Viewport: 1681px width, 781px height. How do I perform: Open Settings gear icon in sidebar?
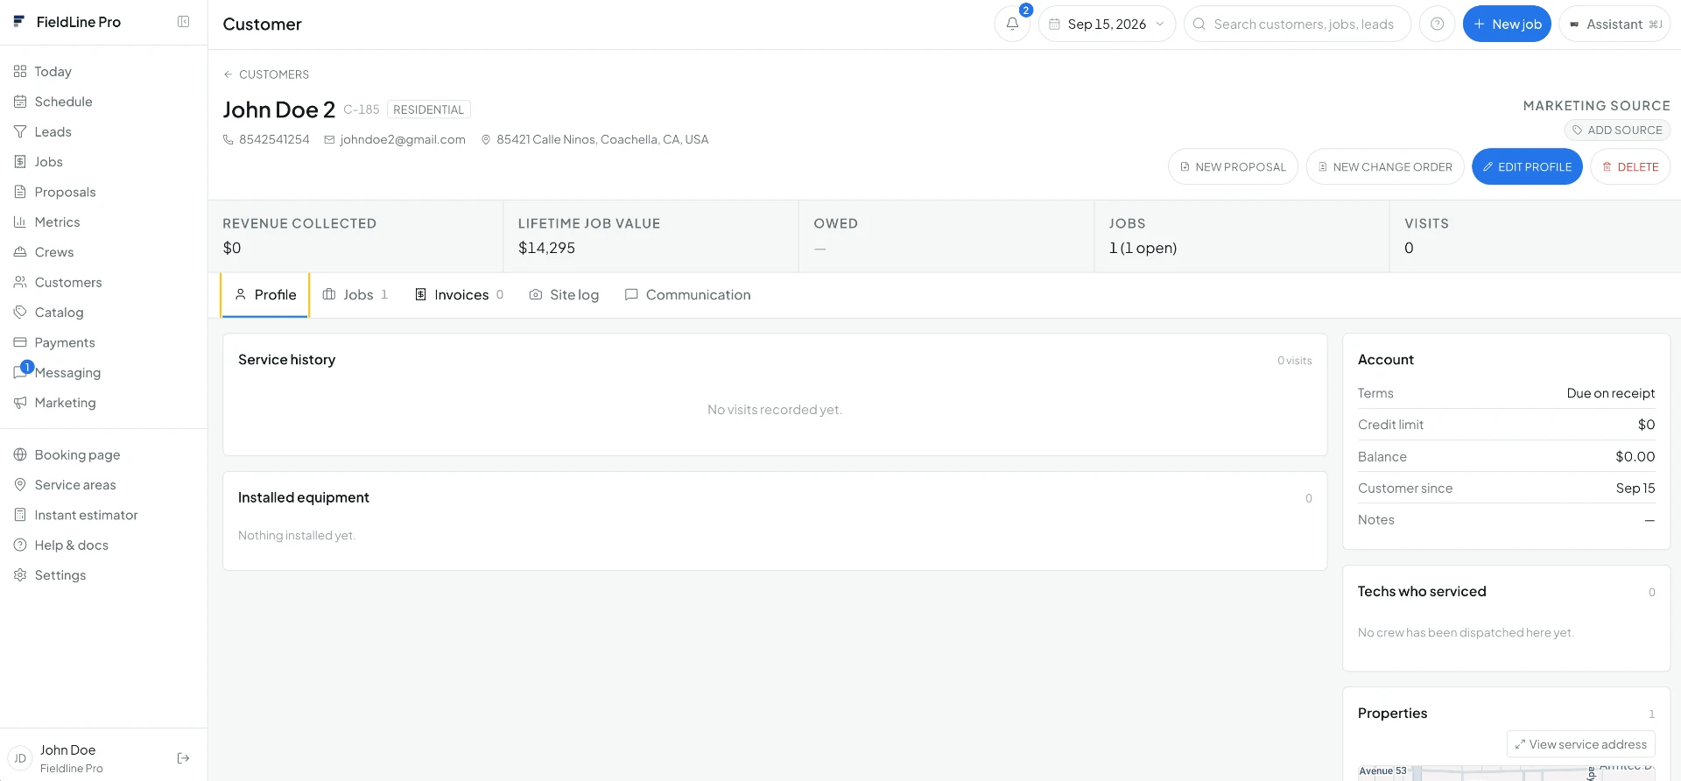click(x=20, y=575)
